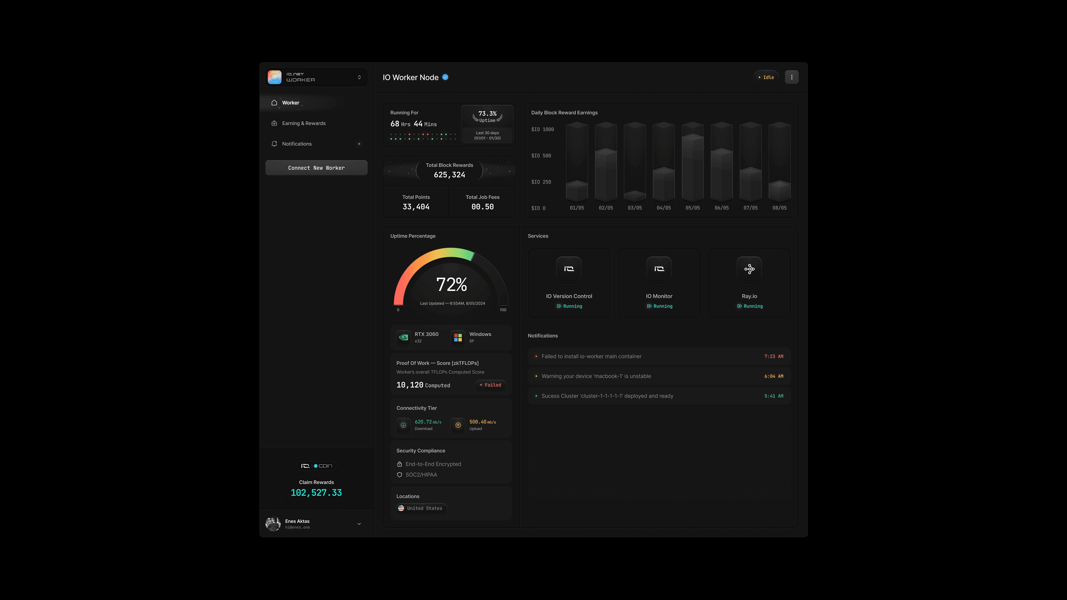Click the 10,120 Computed score
The height and width of the screenshot is (600, 1067).
coord(423,385)
